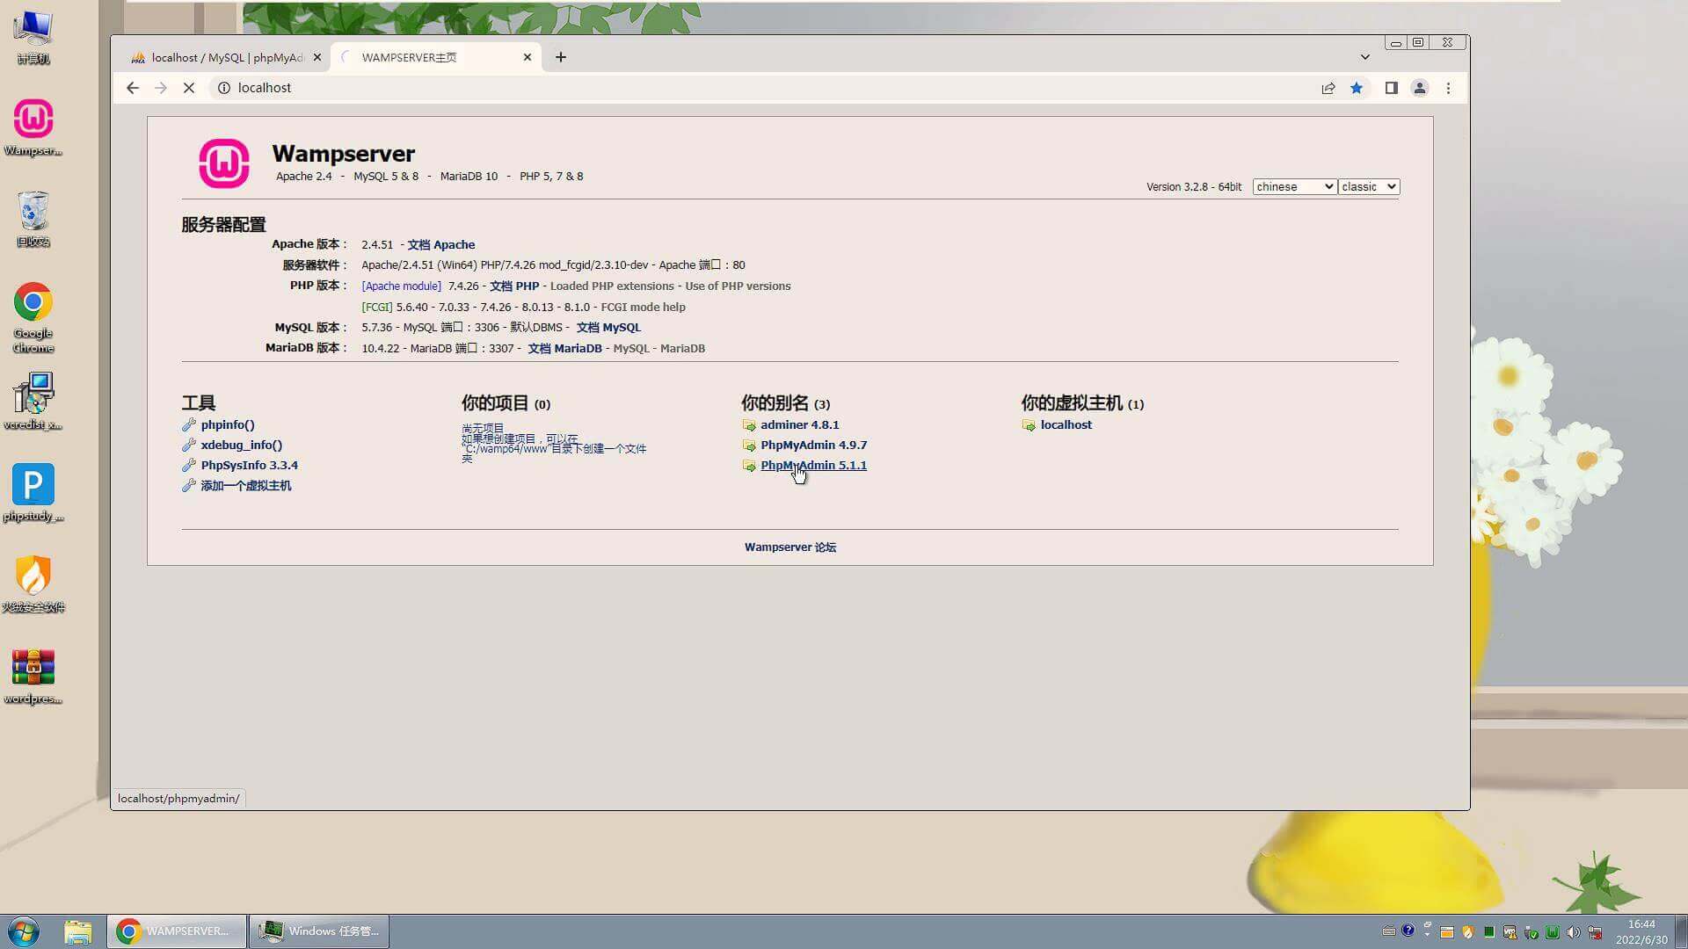Go back with the browser back arrow

click(x=133, y=88)
